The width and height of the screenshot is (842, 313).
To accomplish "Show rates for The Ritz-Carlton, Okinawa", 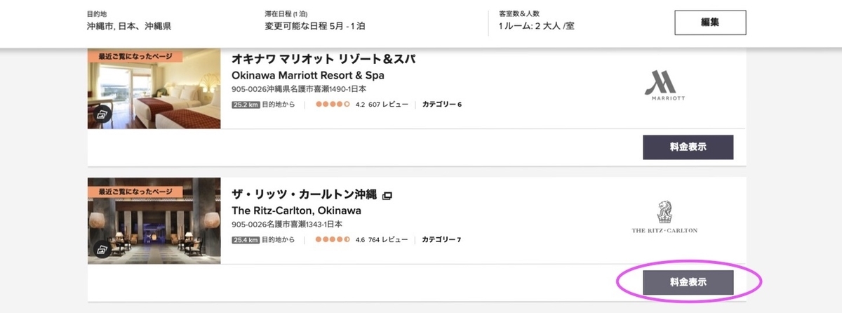I will (688, 282).
